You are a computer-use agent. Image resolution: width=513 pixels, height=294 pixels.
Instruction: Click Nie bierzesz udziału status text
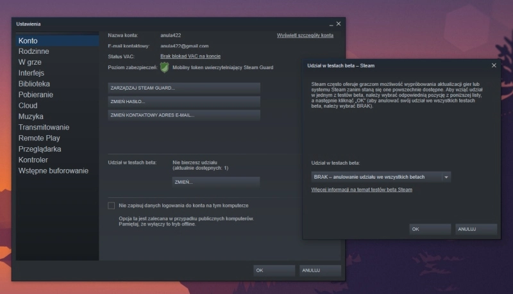(195, 162)
